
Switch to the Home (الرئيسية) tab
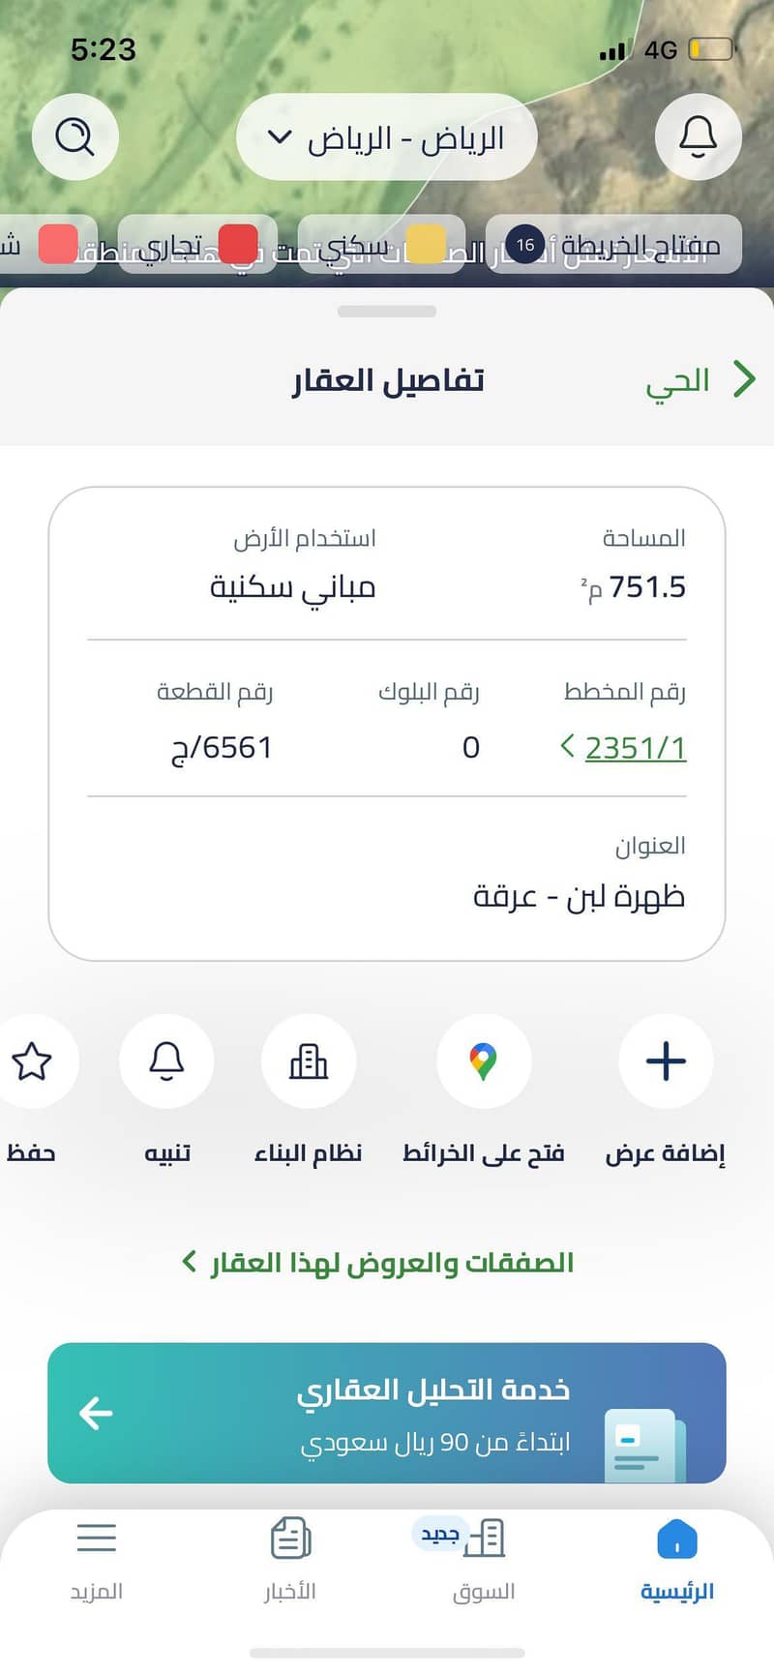[676, 1560]
